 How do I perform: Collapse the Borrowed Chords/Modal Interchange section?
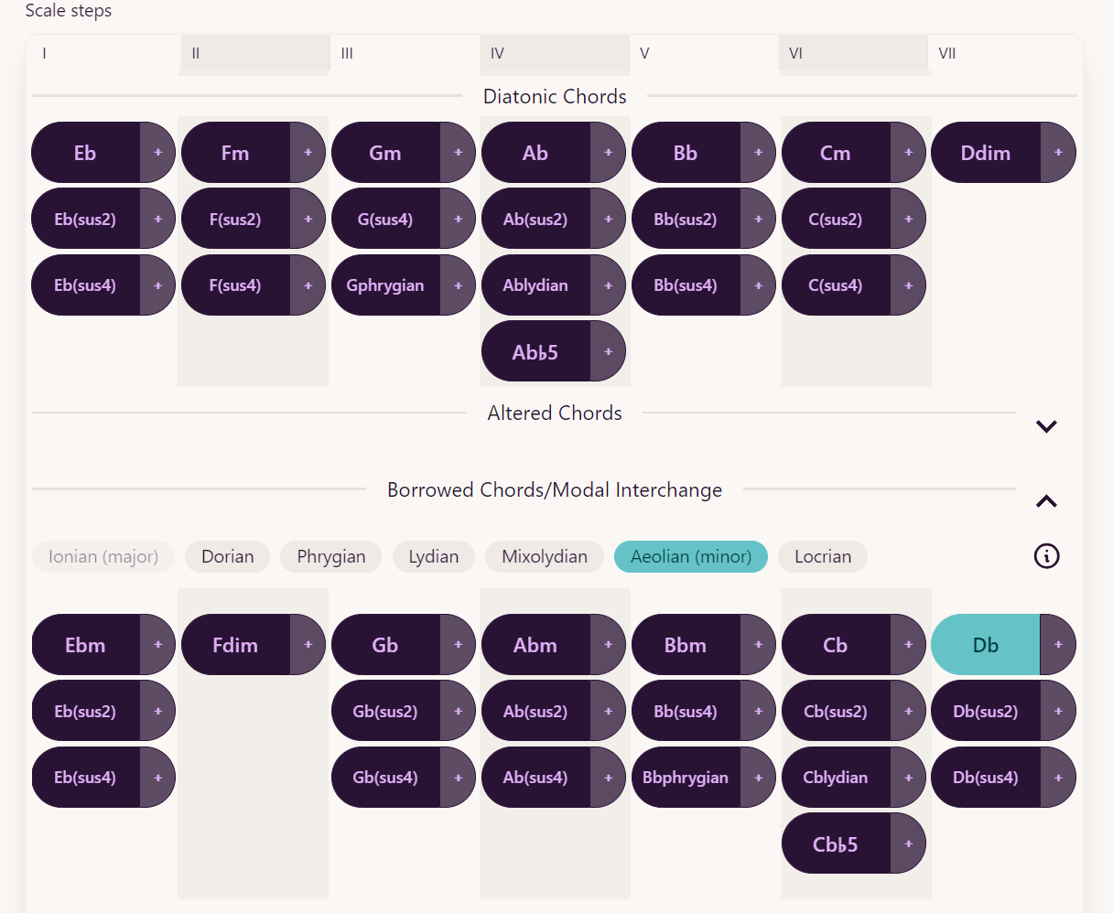point(1046,501)
